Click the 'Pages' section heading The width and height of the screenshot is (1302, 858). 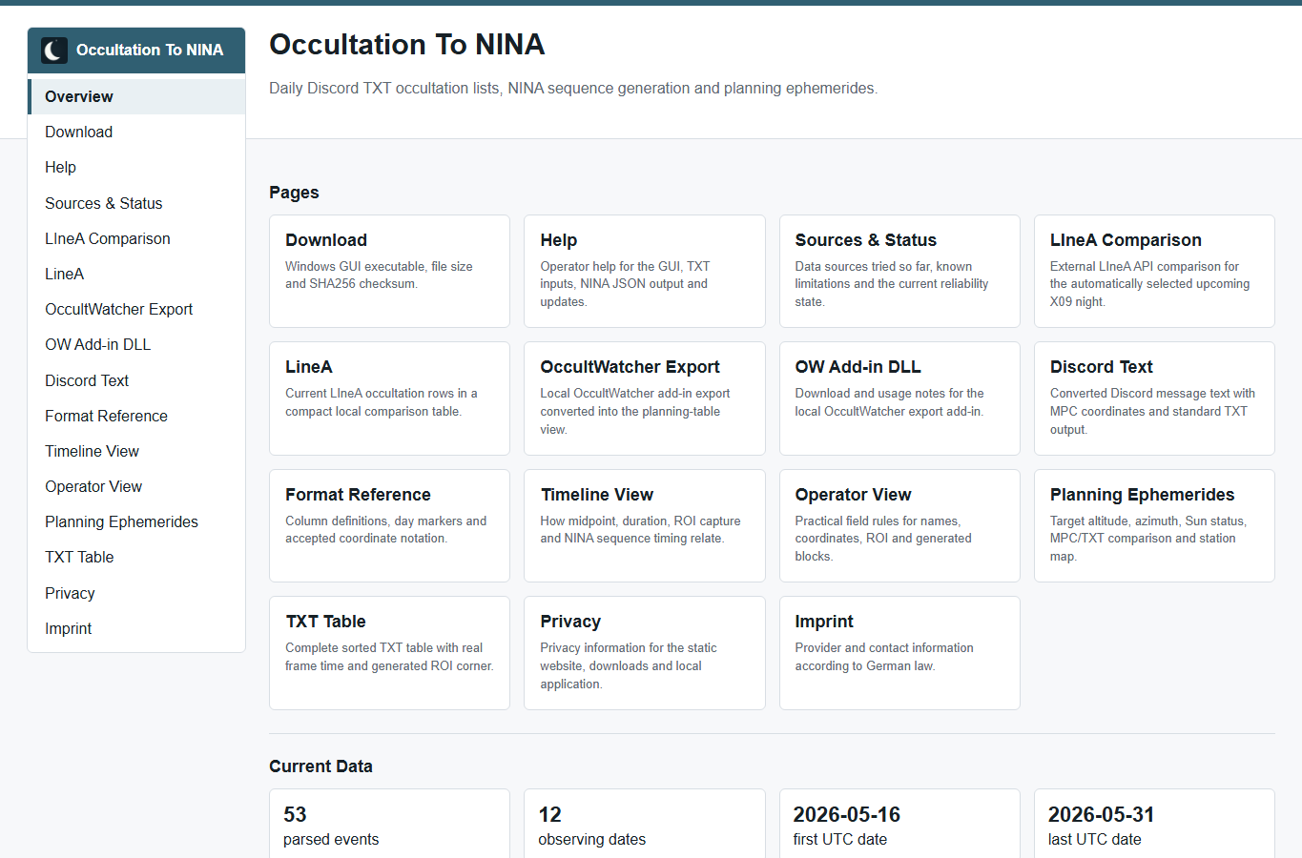point(294,193)
